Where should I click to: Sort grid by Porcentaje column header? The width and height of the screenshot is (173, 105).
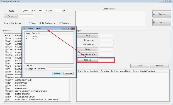click(x=105, y=71)
